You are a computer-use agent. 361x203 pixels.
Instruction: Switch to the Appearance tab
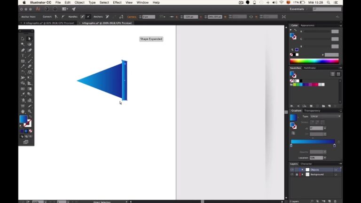pyautogui.click(x=307, y=25)
